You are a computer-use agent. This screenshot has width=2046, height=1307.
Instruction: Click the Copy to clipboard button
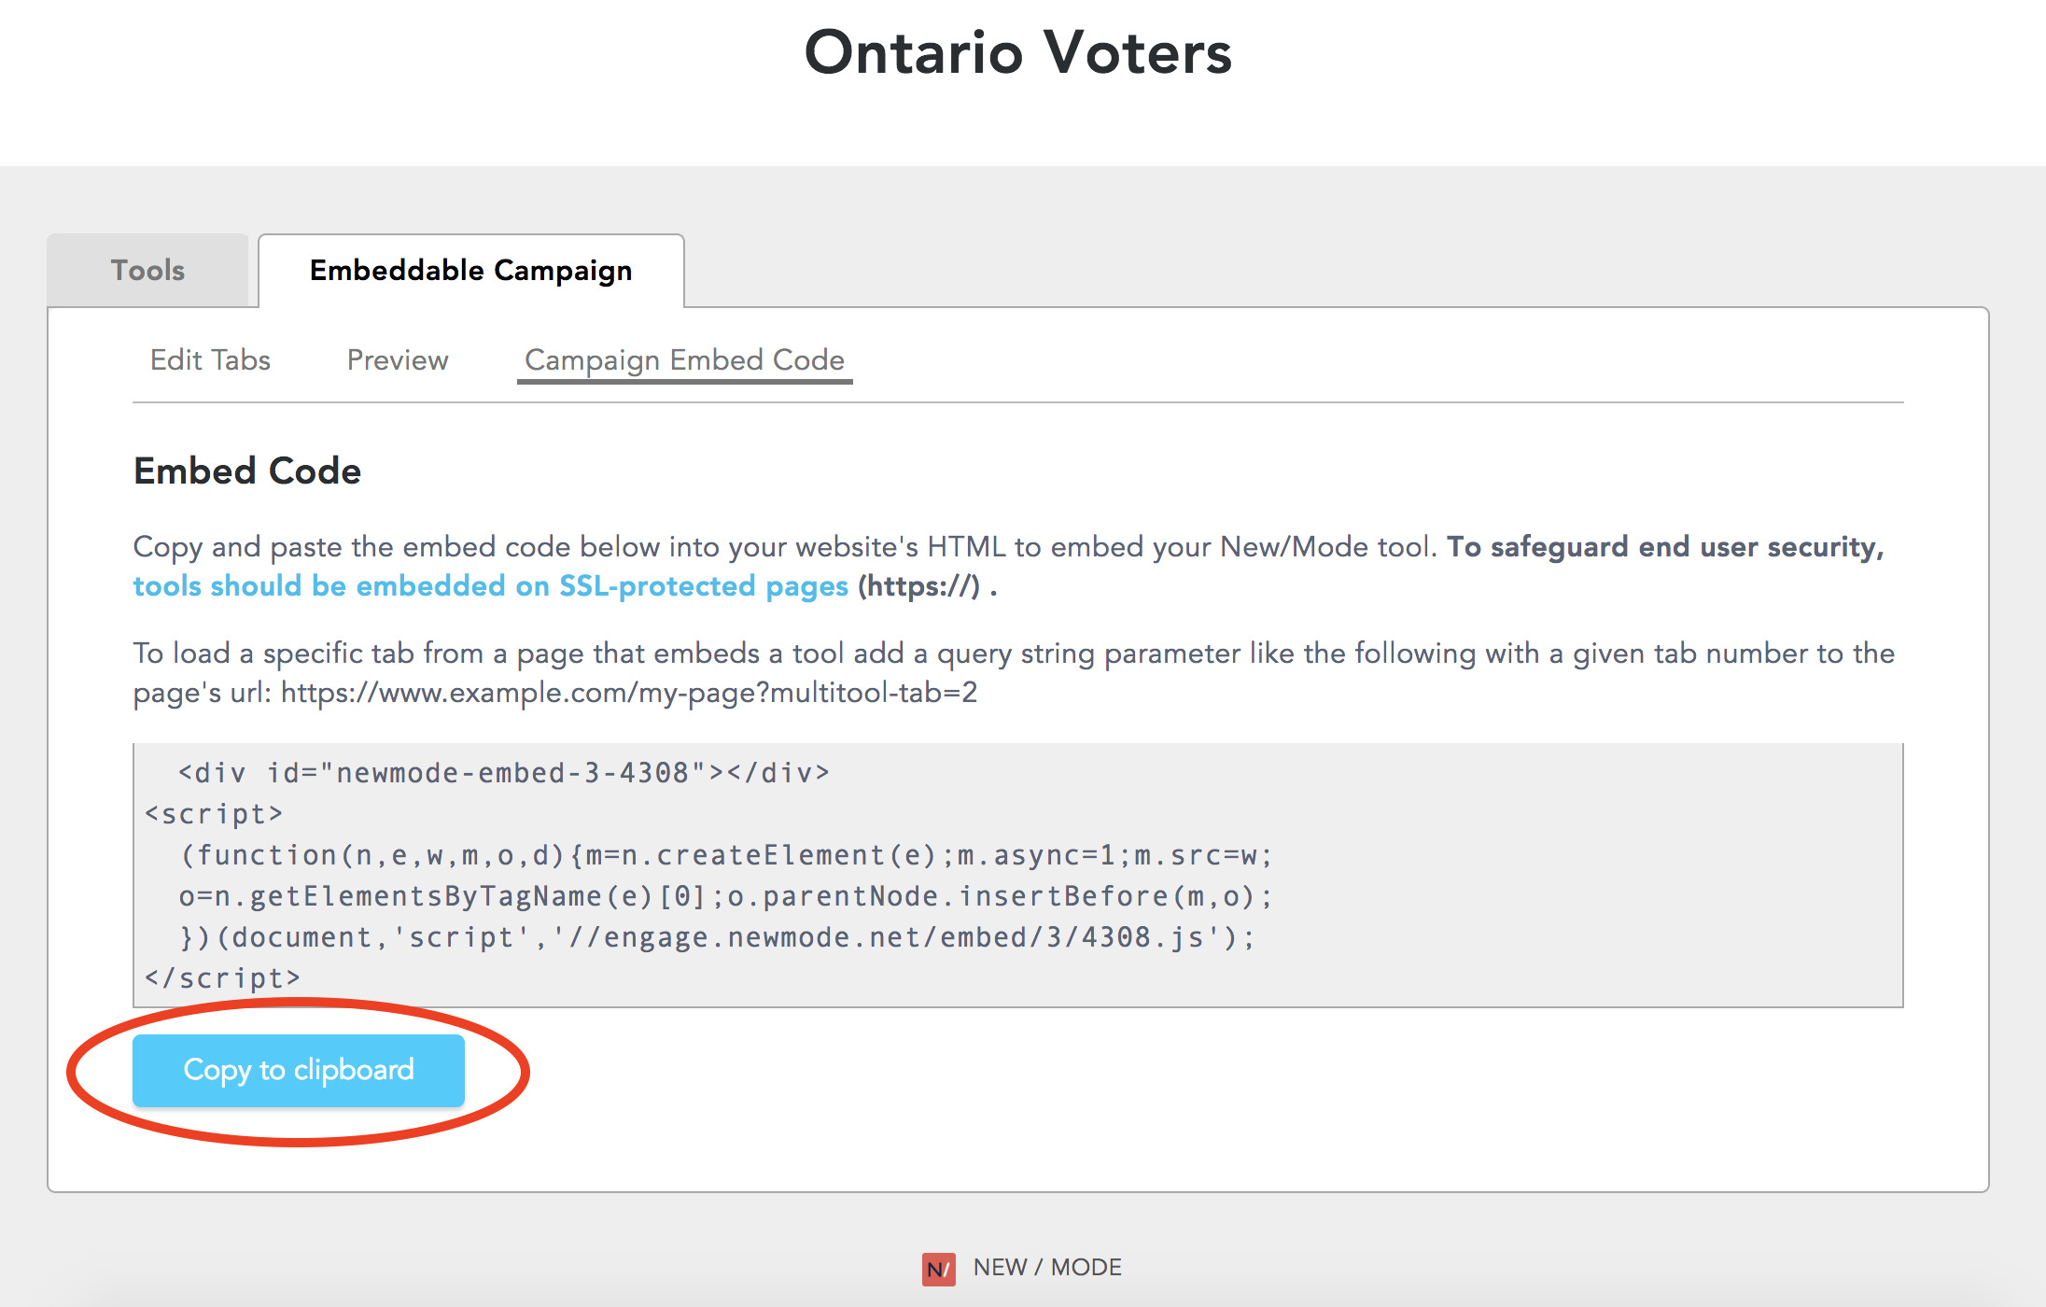tap(299, 1070)
